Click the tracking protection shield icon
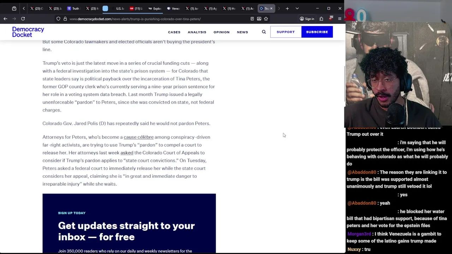The height and width of the screenshot is (254, 452). point(58,19)
